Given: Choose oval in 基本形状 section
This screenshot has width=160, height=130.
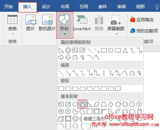Looking at the screenshot, I should 75,104.
